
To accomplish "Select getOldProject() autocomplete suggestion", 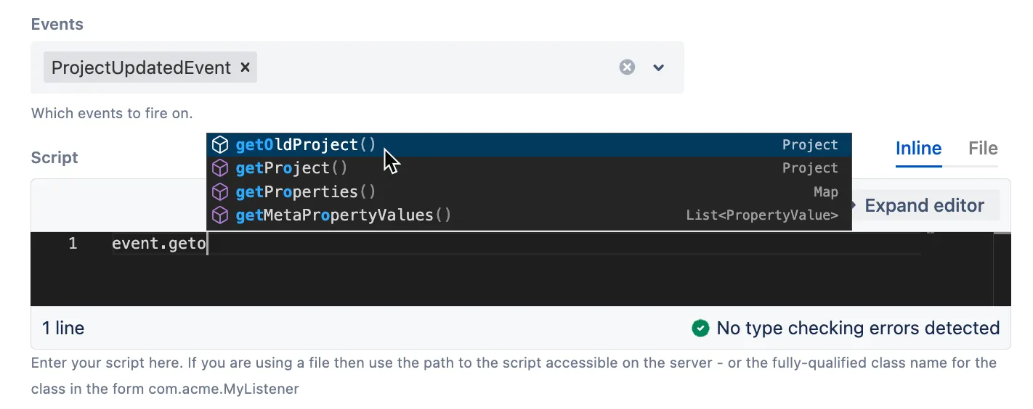I will click(529, 145).
